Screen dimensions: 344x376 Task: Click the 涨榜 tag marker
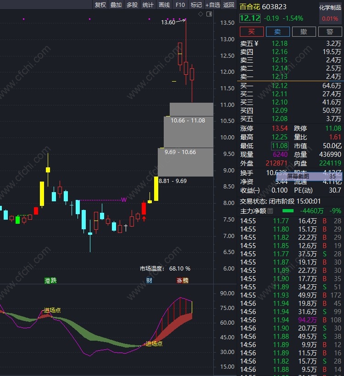pos(182,280)
